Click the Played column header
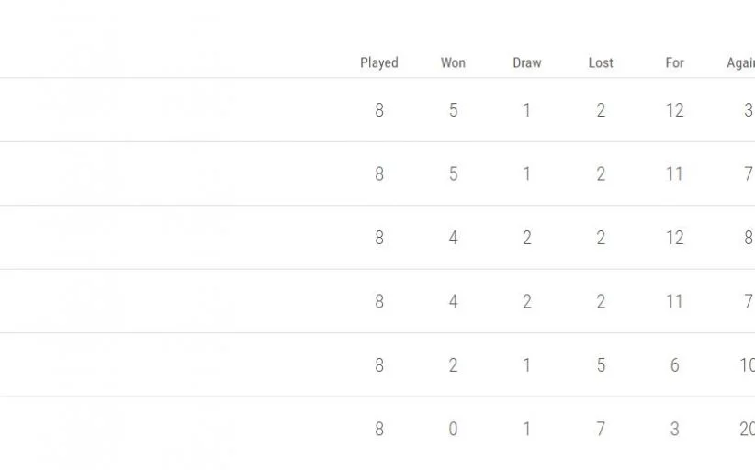 coord(378,63)
